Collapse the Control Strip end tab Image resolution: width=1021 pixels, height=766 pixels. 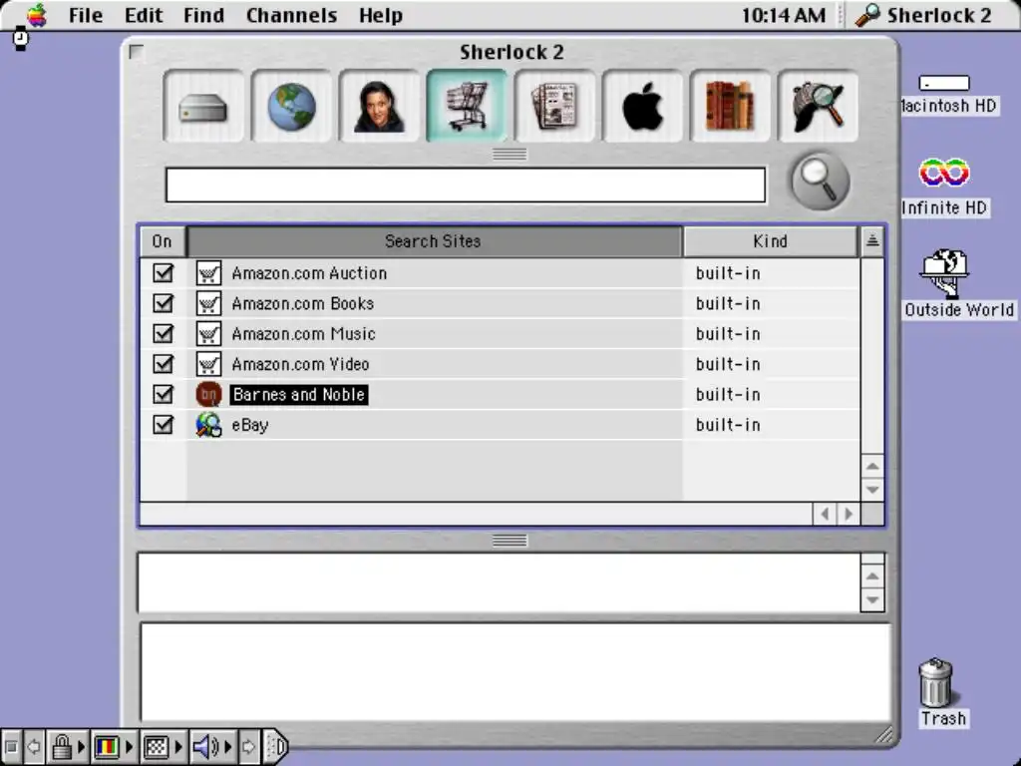coord(277,746)
